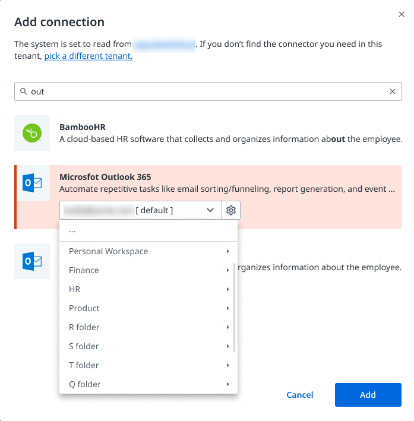The image size is (414, 421).
Task: Close the Add connection dialog
Action: (402, 14)
